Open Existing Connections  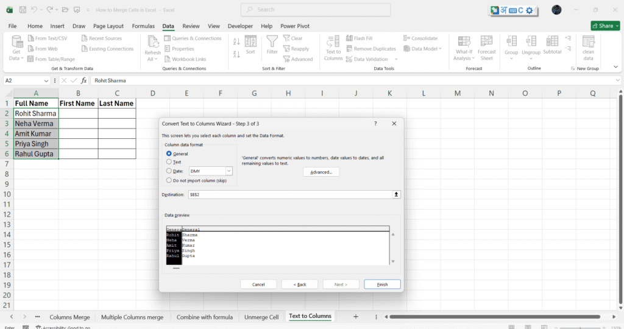click(107, 49)
